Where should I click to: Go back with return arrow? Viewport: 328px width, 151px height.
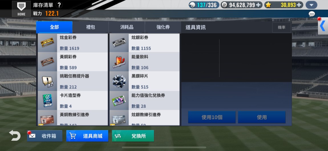[15, 136]
